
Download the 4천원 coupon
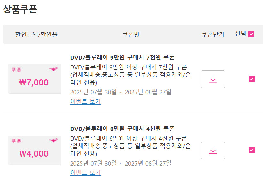[x=213, y=150]
